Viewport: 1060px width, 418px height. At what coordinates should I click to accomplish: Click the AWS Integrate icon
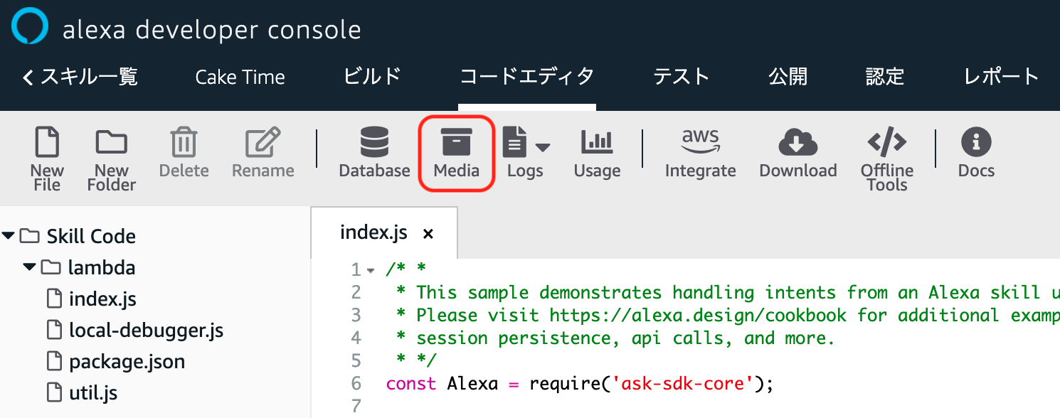click(x=700, y=143)
